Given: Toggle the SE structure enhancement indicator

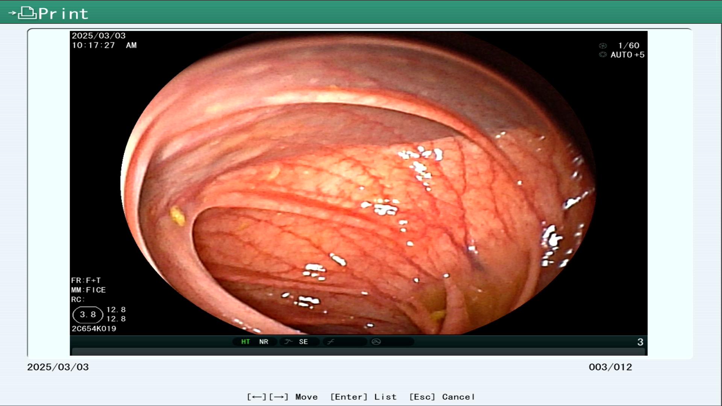Looking at the screenshot, I should (303, 342).
